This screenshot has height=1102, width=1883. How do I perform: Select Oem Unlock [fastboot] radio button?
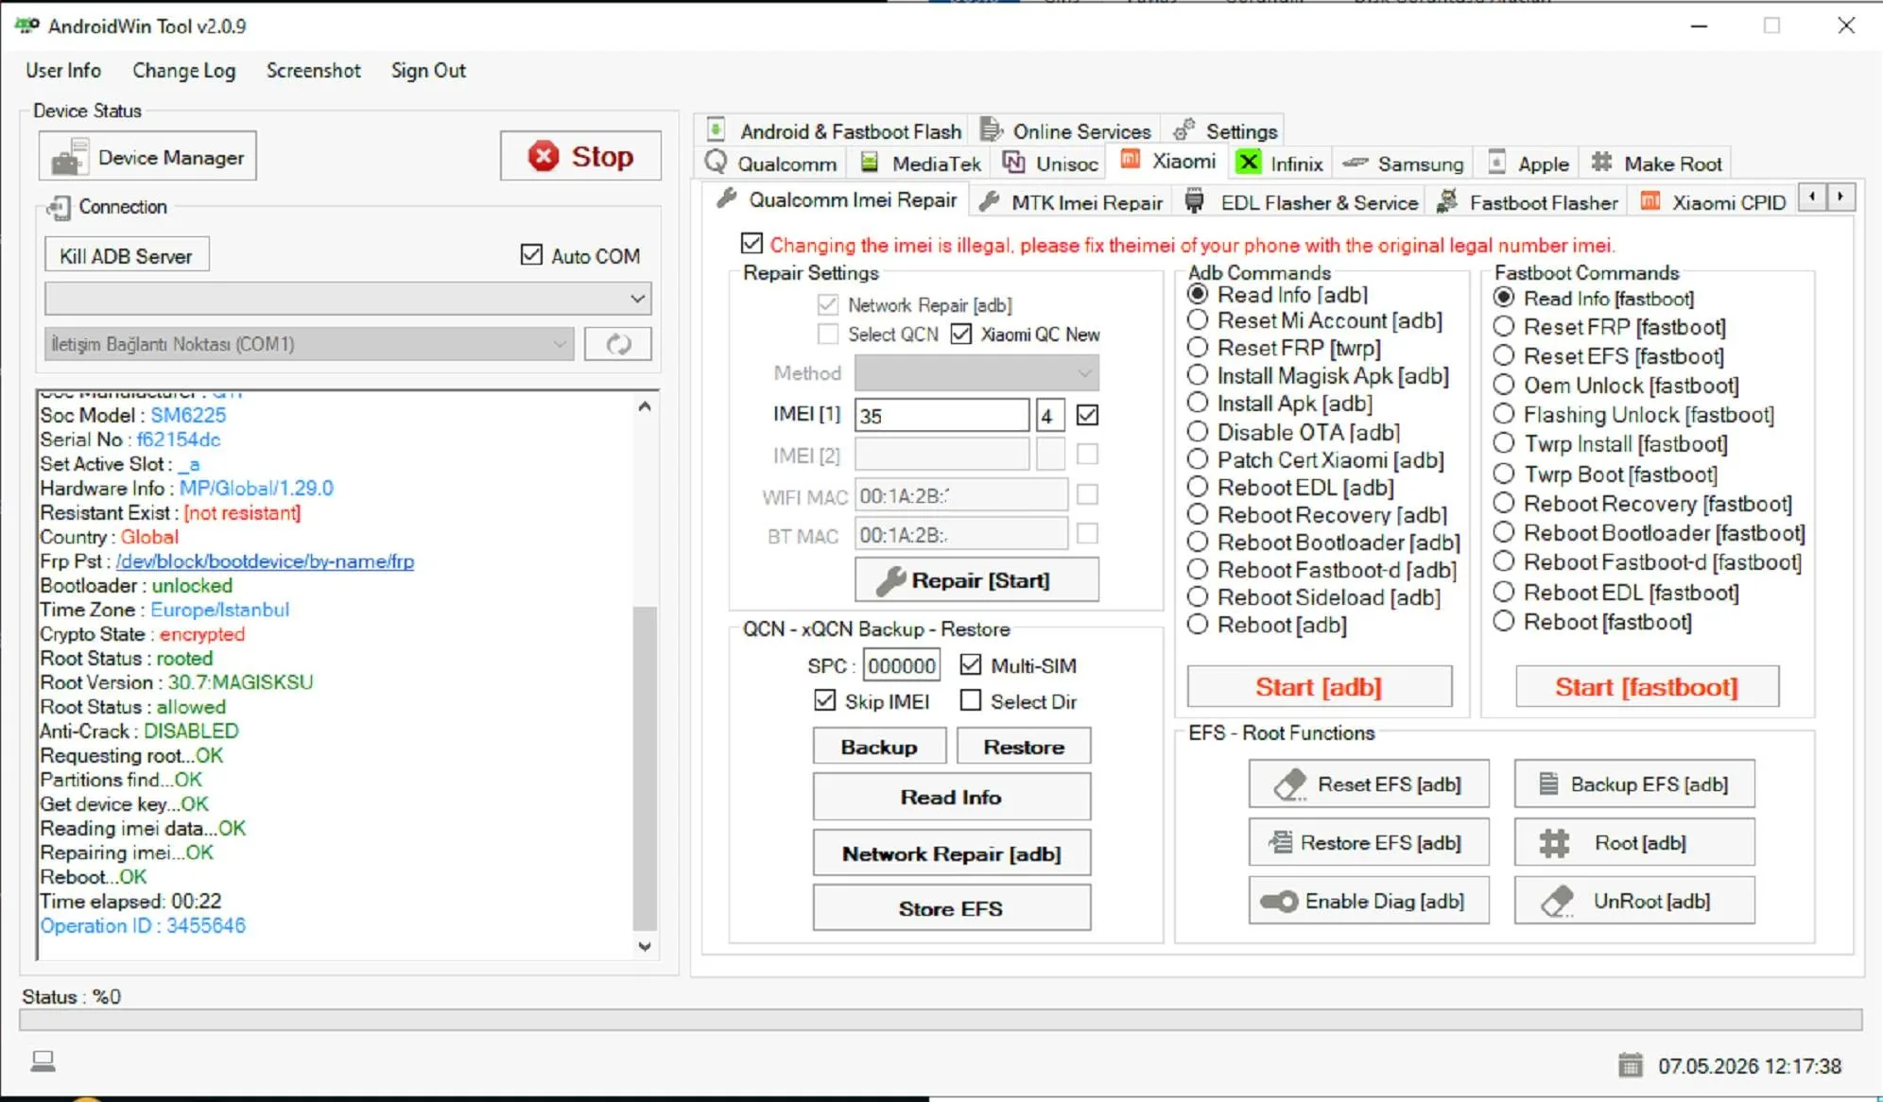[1503, 385]
